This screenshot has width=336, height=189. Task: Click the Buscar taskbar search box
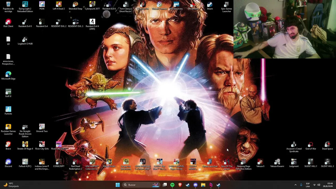coord(141,185)
